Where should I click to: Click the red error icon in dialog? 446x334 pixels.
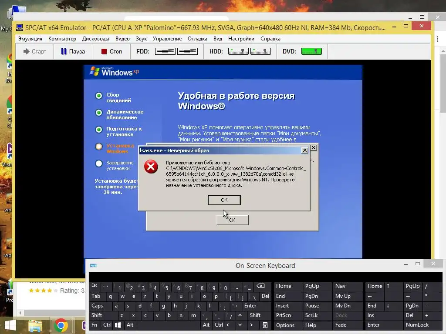click(151, 167)
